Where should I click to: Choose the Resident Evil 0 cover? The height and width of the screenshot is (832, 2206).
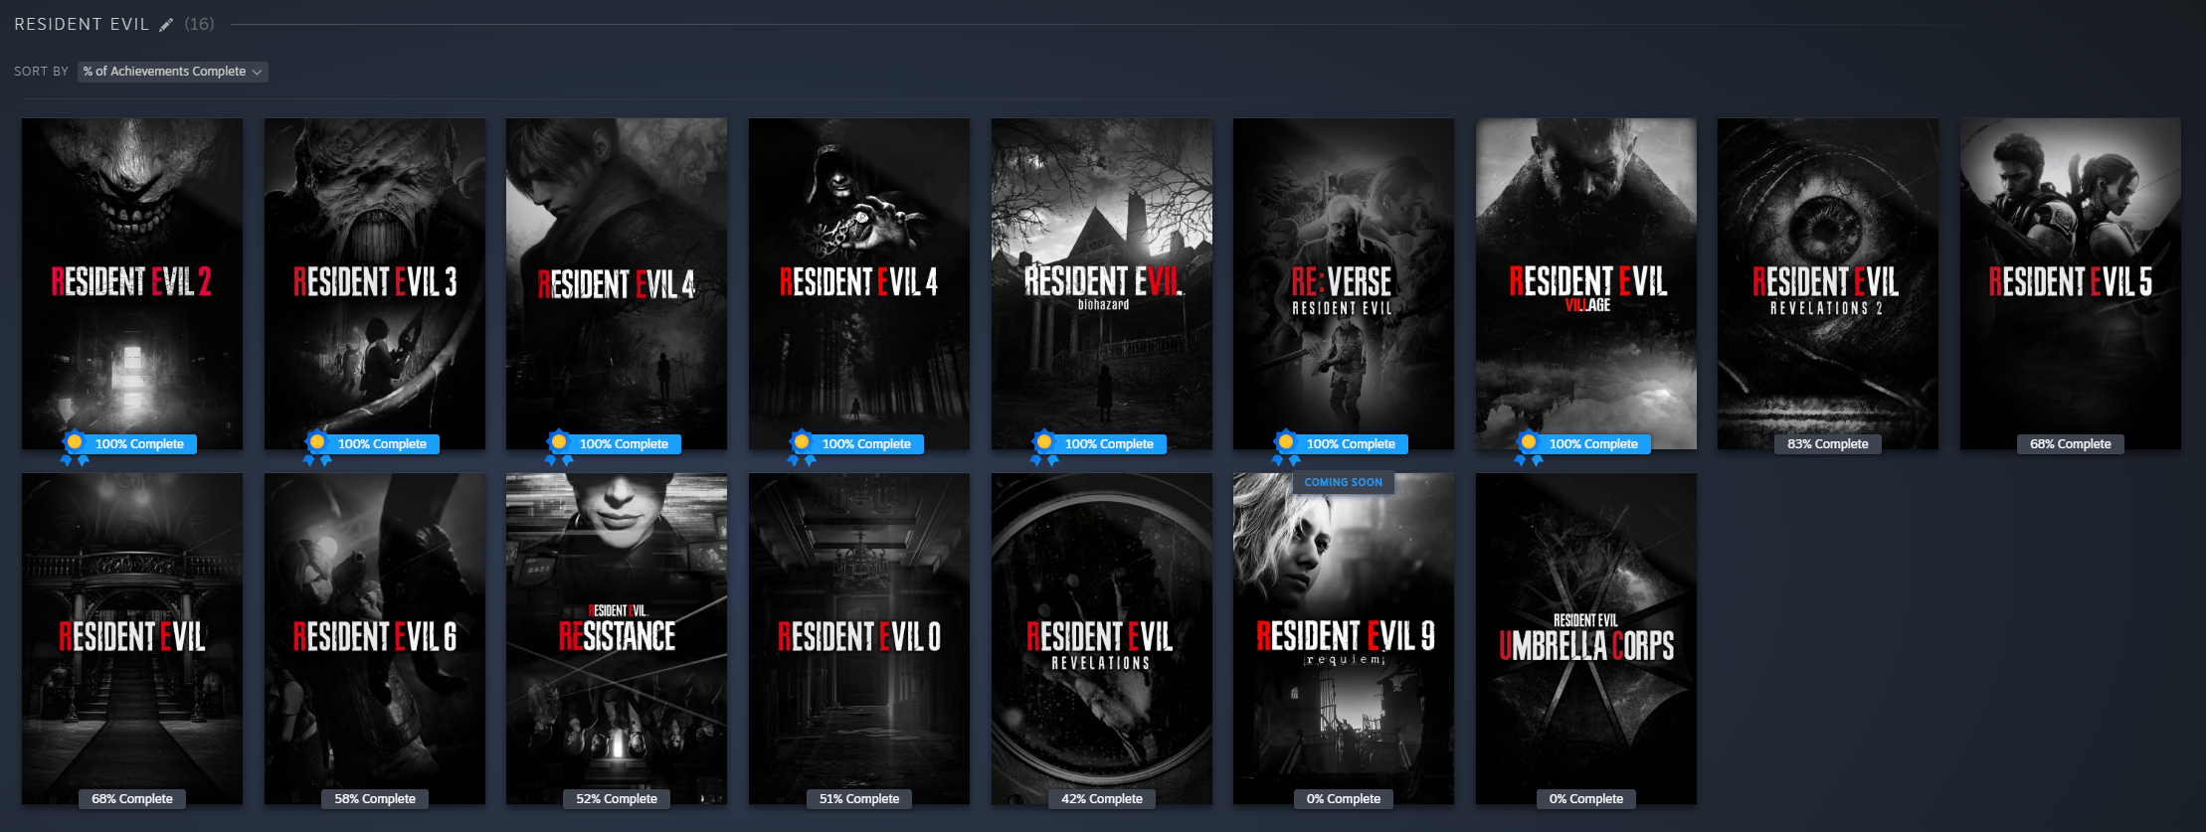click(859, 638)
